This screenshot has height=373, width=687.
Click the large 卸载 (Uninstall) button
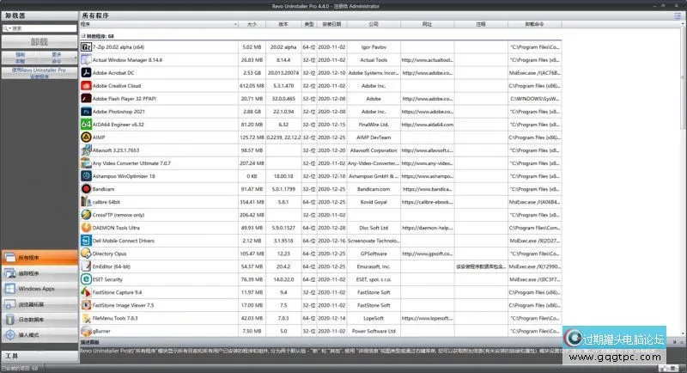(37, 40)
